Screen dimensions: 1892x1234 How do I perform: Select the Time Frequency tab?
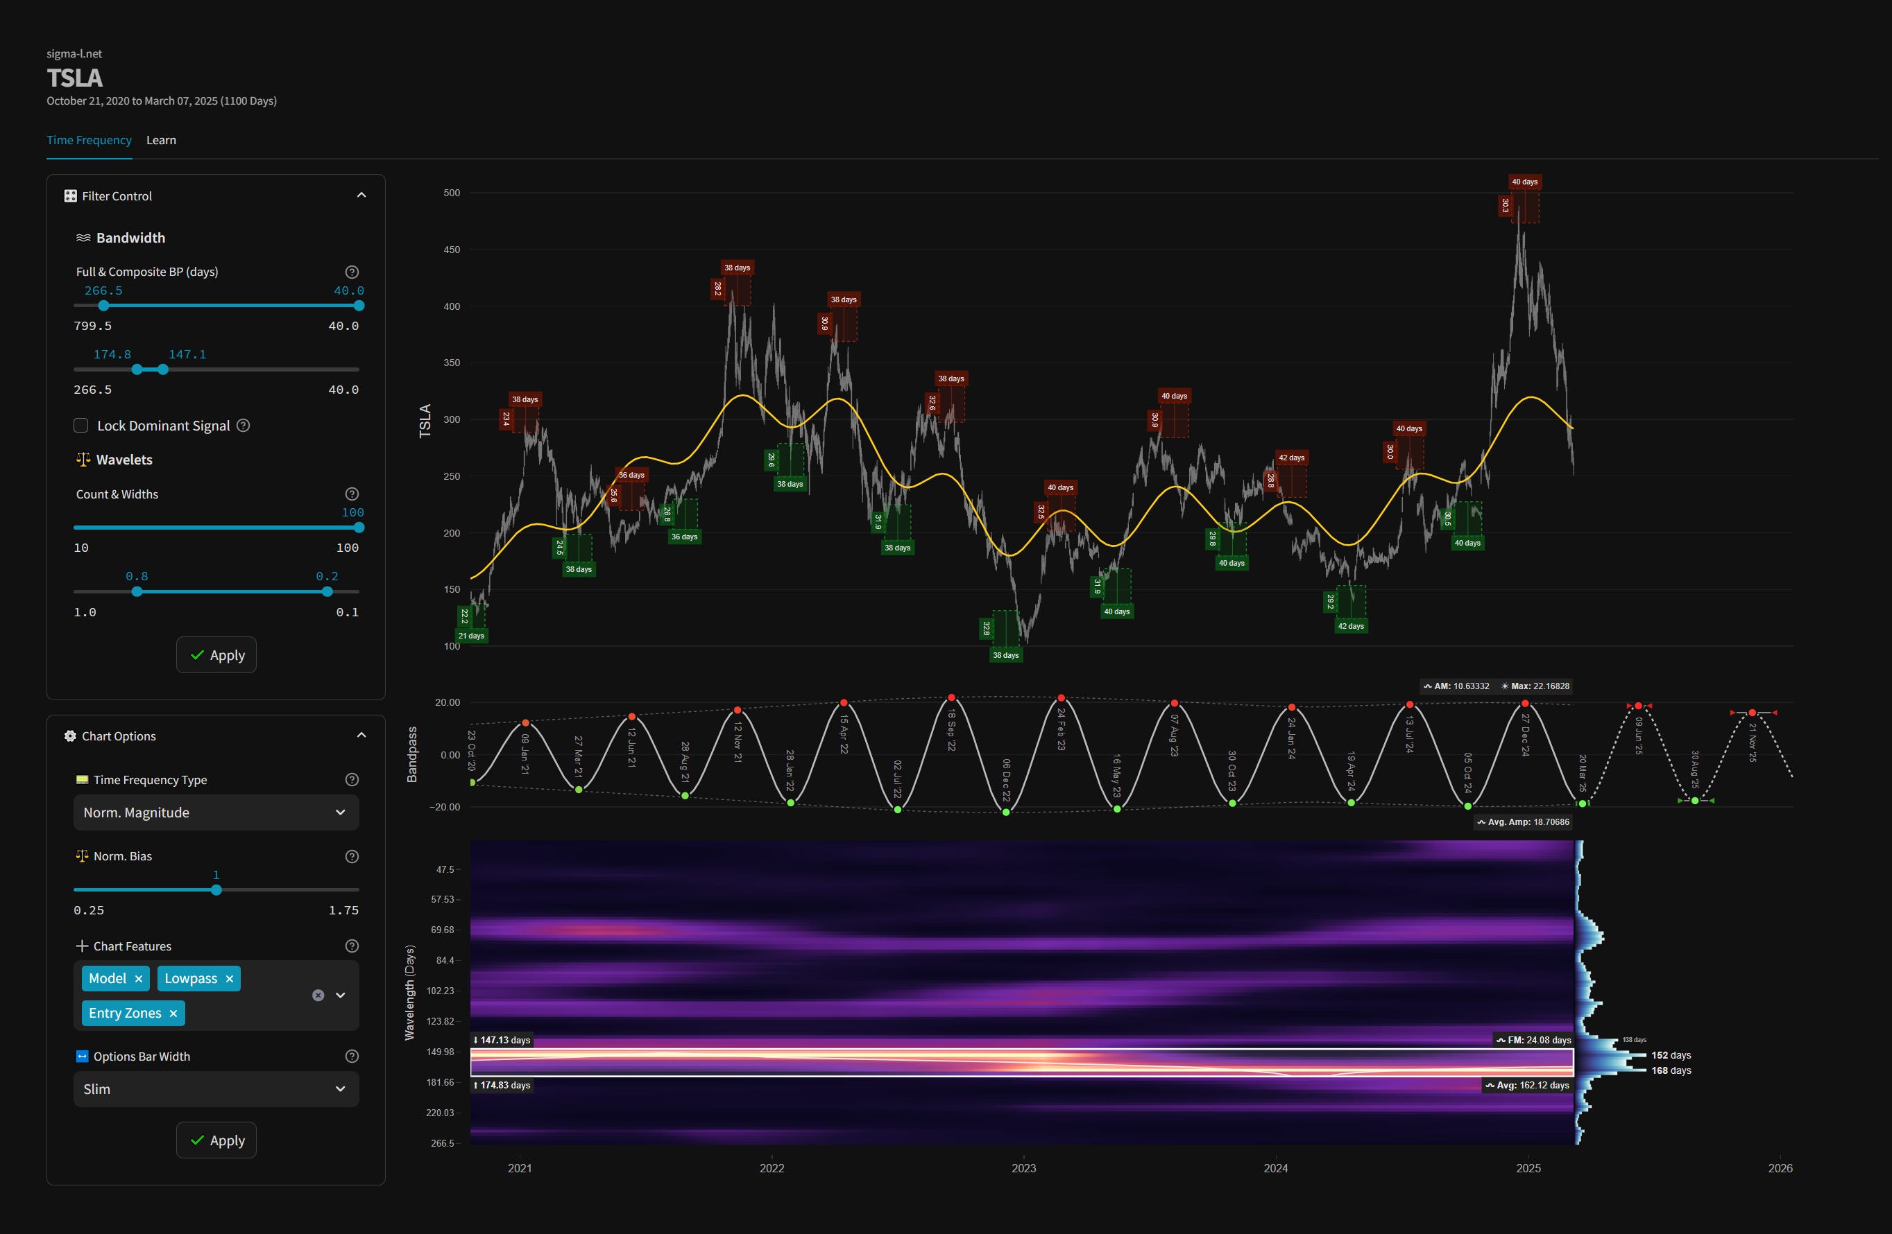[89, 140]
